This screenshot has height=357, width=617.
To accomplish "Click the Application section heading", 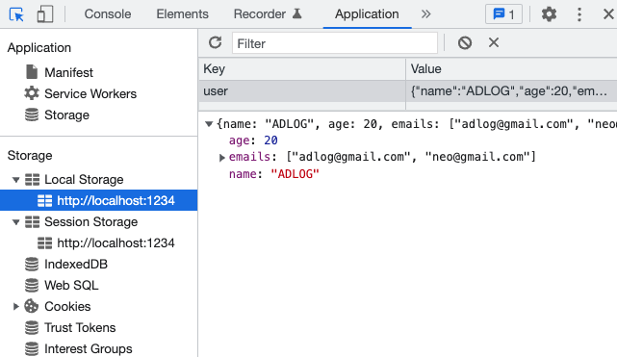I will tap(39, 48).
